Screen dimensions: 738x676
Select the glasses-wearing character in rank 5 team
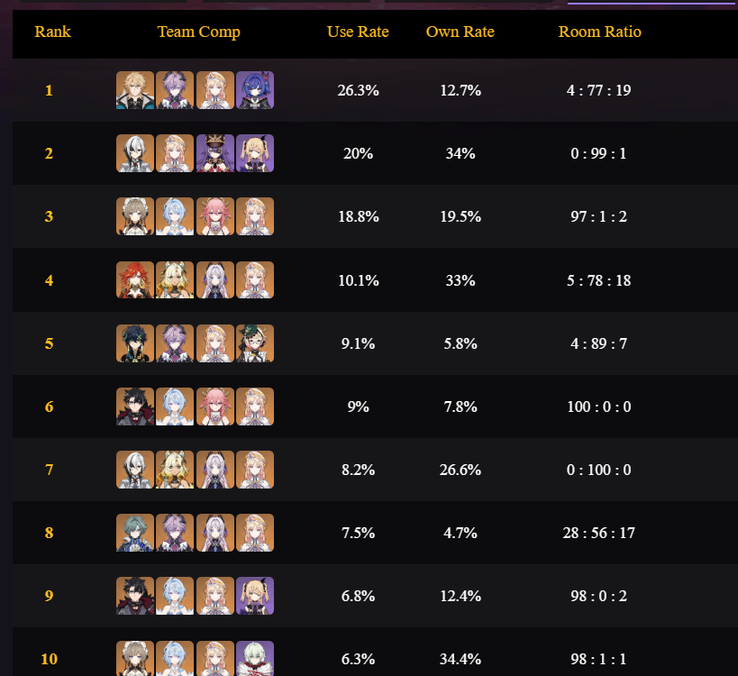pyautogui.click(x=255, y=343)
